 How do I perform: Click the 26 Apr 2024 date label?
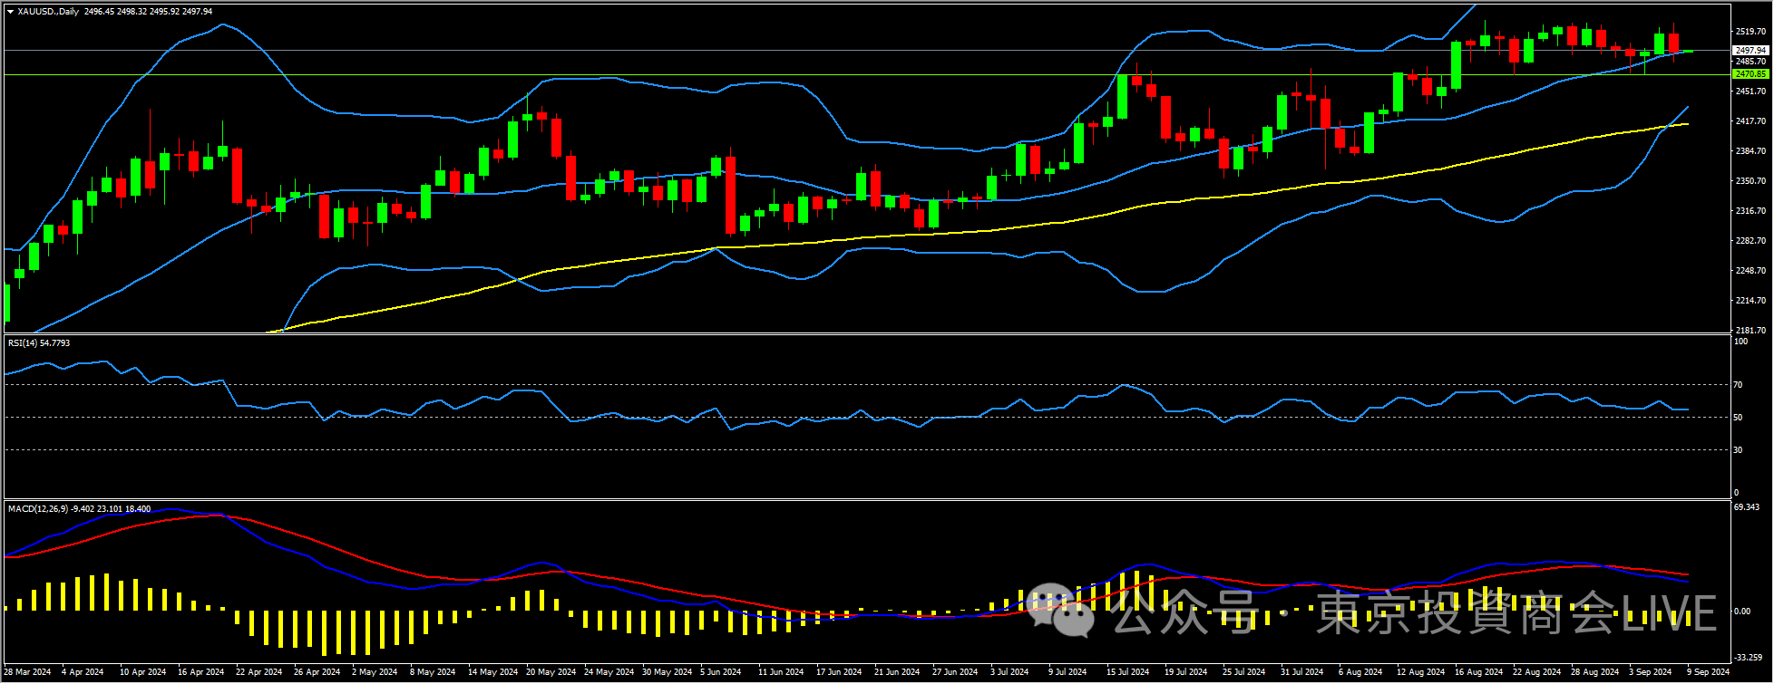317,672
